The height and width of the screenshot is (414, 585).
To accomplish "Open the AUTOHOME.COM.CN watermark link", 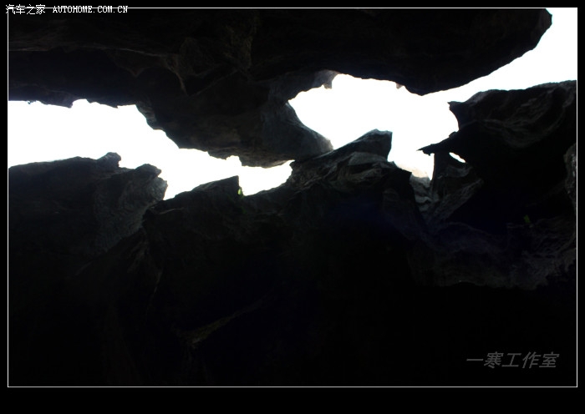I will (x=90, y=9).
